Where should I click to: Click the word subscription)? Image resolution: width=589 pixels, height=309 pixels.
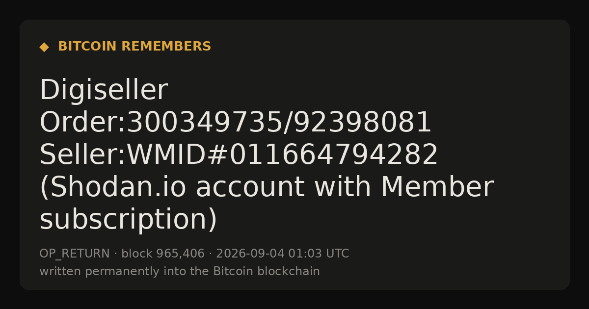coord(128,220)
